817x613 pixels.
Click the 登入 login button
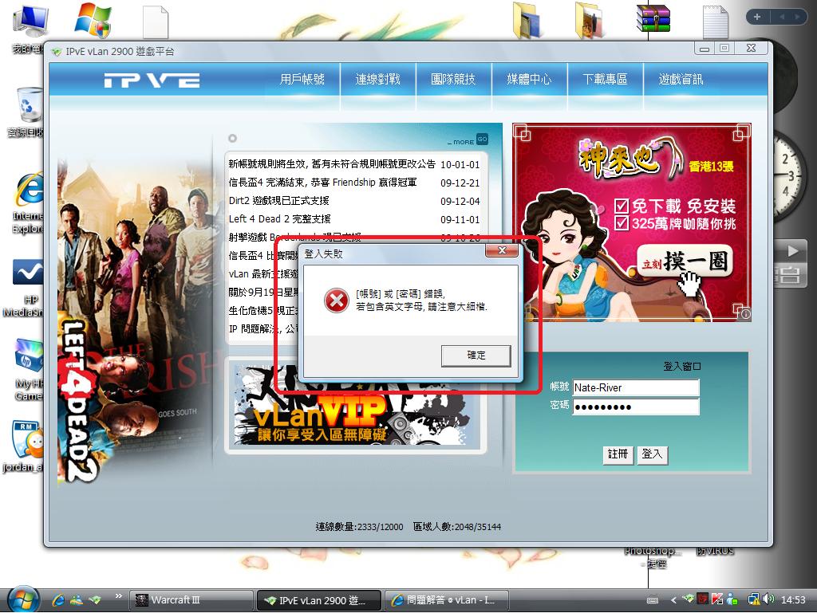coord(651,454)
